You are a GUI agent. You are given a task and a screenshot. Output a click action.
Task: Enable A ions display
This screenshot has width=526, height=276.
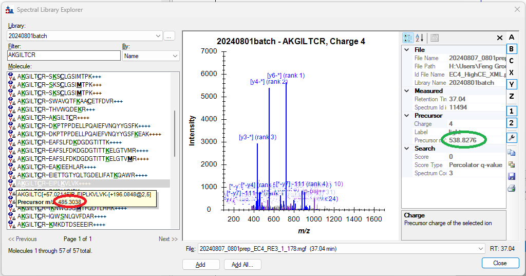click(x=511, y=38)
